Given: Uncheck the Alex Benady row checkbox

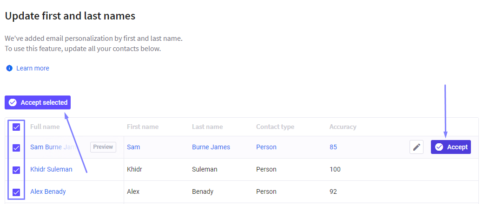Looking at the screenshot, I should (x=16, y=192).
